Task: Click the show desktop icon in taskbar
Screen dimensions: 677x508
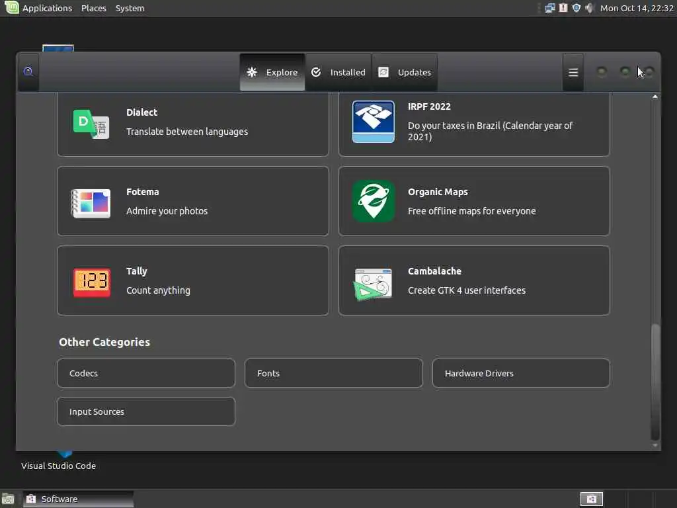Action: point(8,499)
